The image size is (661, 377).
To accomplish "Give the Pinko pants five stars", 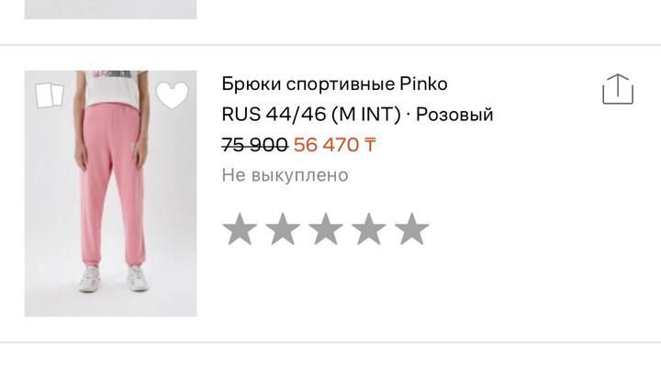I will pos(411,228).
